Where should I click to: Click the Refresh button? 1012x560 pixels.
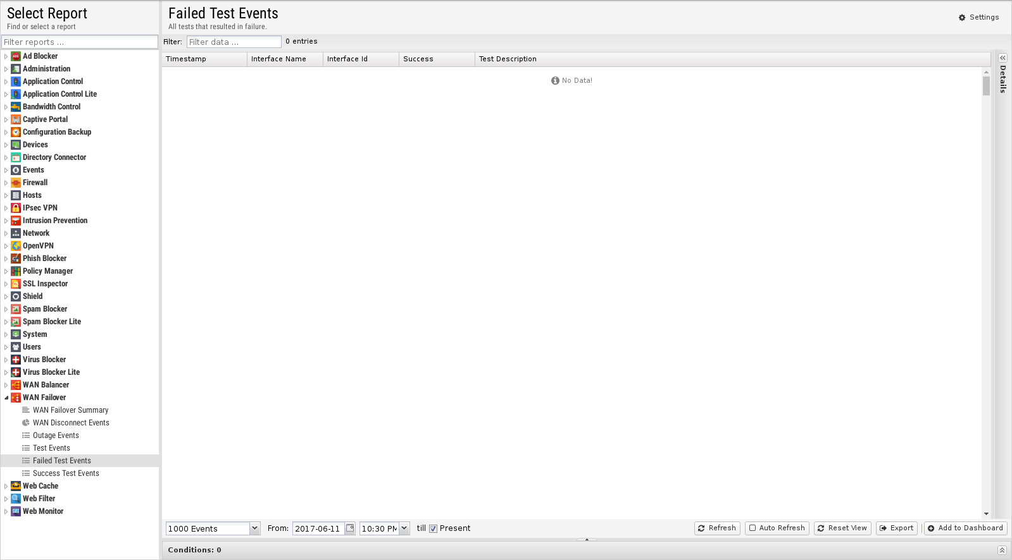click(x=717, y=528)
